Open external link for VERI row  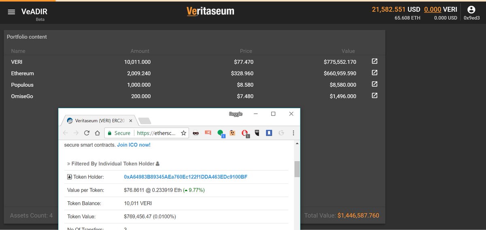pyautogui.click(x=375, y=62)
